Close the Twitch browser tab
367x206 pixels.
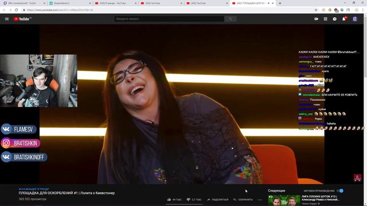tap(44, 3)
